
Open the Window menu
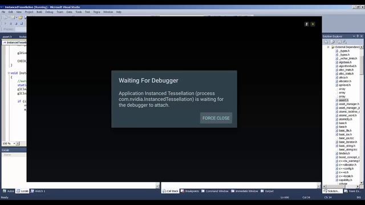[x=108, y=12]
